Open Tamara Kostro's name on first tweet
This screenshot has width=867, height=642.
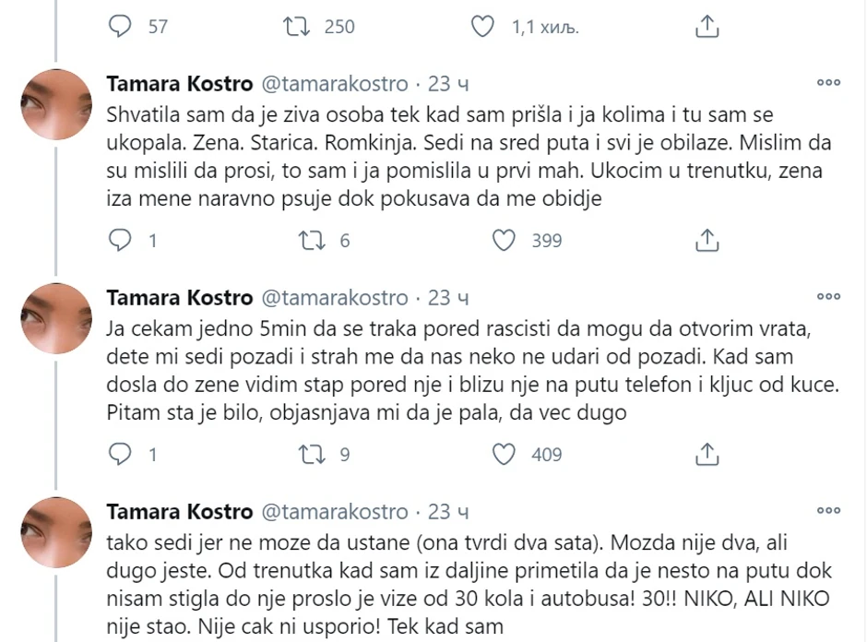181,84
